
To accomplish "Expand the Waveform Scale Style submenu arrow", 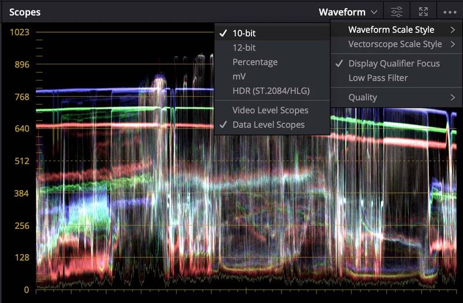I will [x=453, y=30].
